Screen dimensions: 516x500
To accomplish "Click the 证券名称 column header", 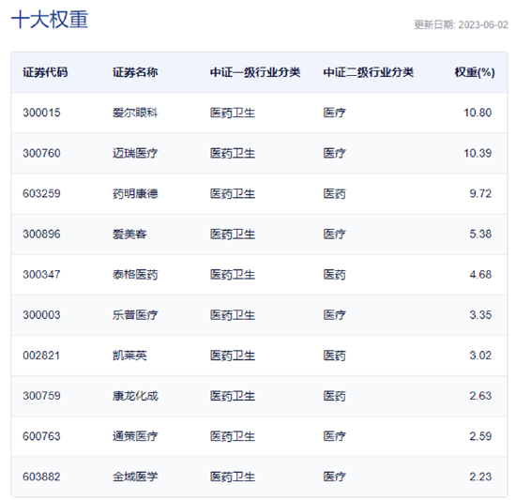I will point(135,72).
